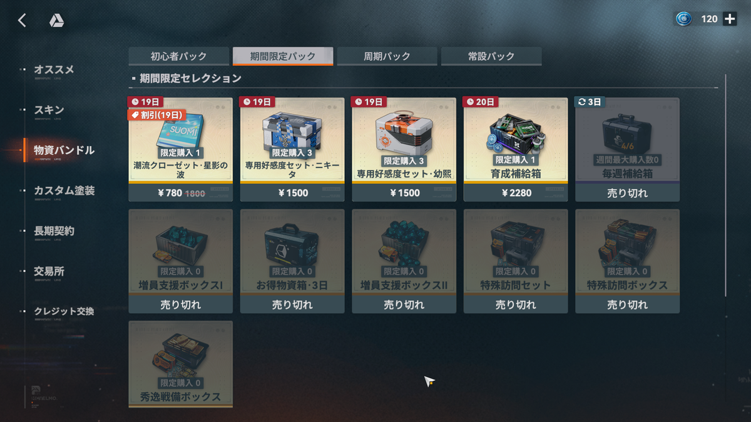The image size is (751, 422).
Task: Switch to the 周期パック tab
Action: pos(387,56)
